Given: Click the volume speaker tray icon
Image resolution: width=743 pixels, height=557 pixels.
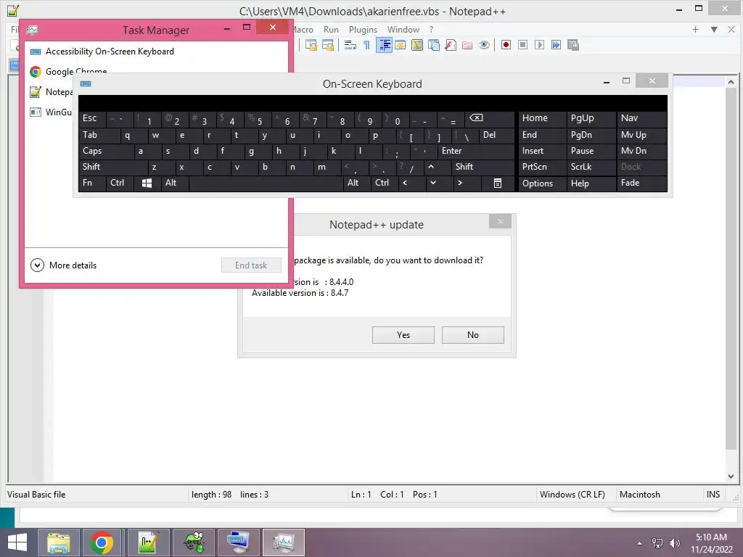Looking at the screenshot, I should pyautogui.click(x=674, y=543).
